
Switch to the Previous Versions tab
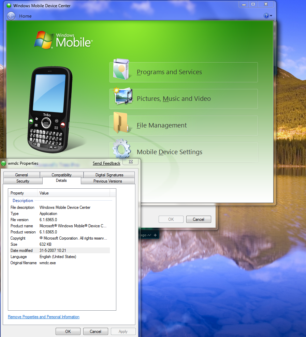point(108,181)
